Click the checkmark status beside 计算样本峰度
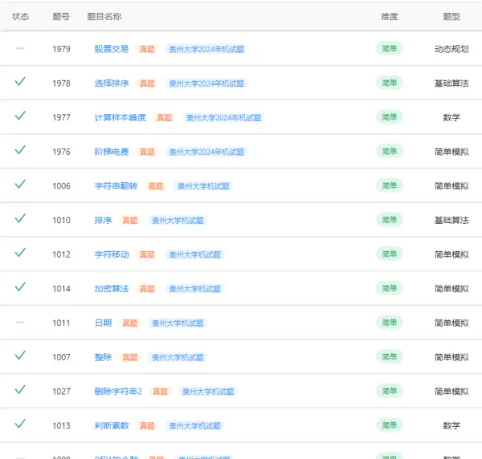Screen dimensions: 482x459 point(20,116)
